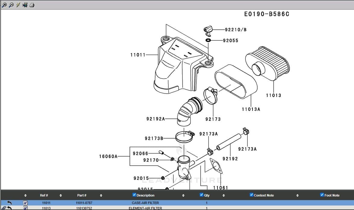The image size is (354, 210).
Task: Click the 92192A callout in the diagram
Action: coord(156,119)
